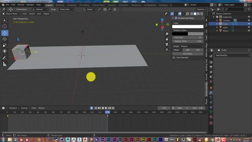The height and width of the screenshot is (142, 252).
Task: Select the Annotate tool
Action: [5, 58]
